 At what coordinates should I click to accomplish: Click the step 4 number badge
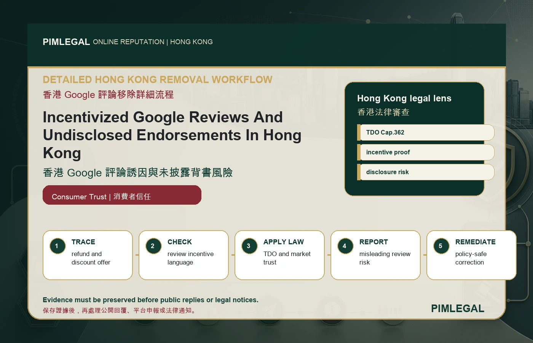[x=345, y=246]
